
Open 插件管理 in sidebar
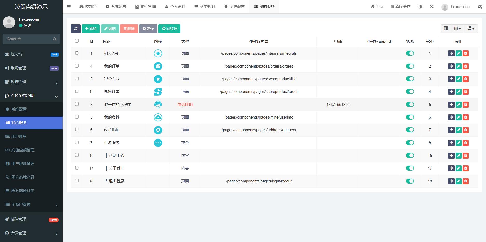tap(31, 219)
